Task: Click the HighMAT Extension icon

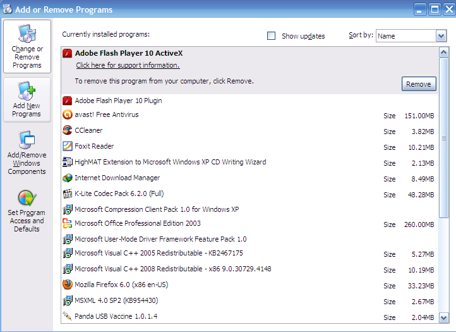Action: (67, 162)
